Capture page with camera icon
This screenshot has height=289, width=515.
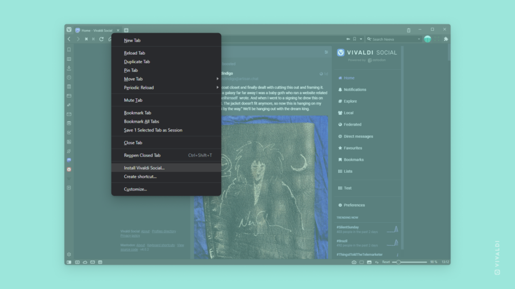(354, 262)
